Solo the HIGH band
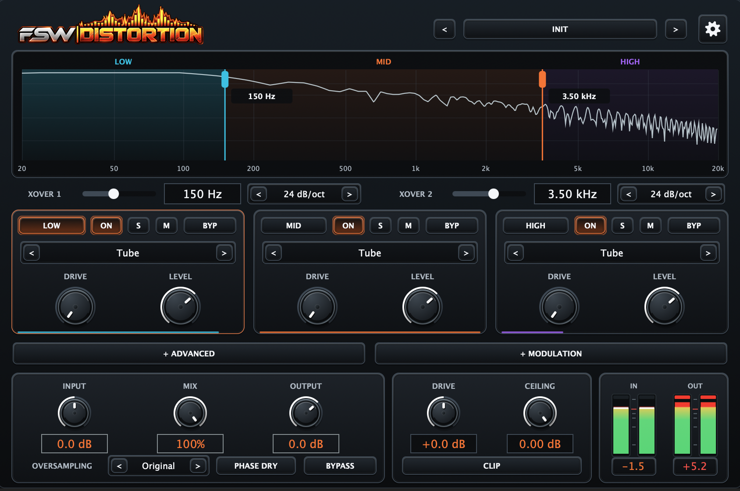Image resolution: width=740 pixels, height=491 pixels. [x=623, y=225]
